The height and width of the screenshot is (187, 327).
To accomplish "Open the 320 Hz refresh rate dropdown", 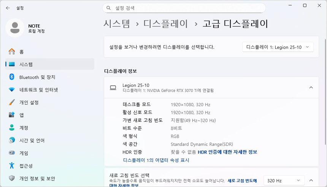I will (x=284, y=181).
